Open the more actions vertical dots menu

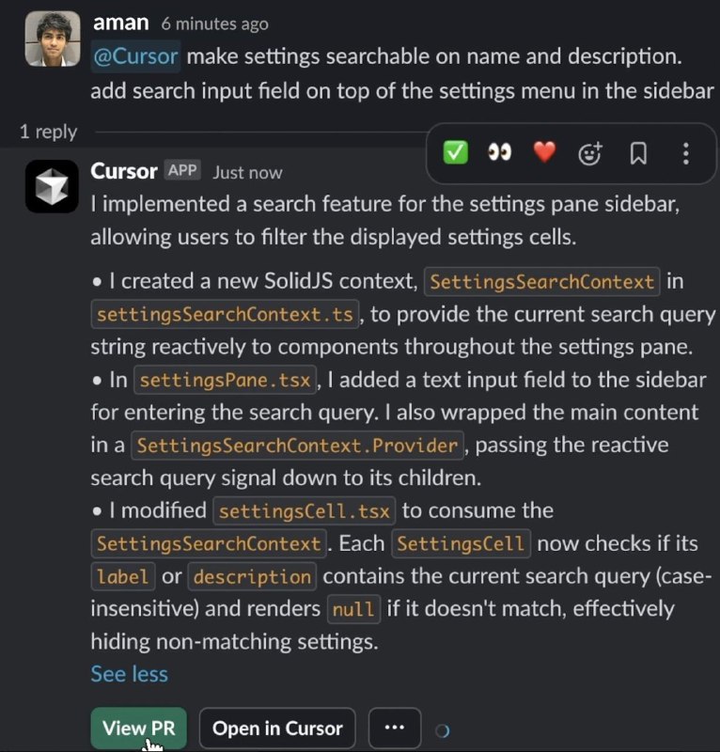tap(686, 153)
